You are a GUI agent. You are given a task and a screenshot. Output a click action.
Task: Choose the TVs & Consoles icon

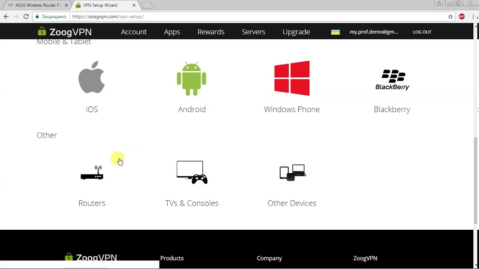[192, 172]
